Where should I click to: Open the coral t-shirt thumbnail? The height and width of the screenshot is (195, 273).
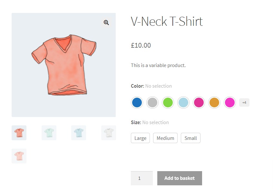19,132
